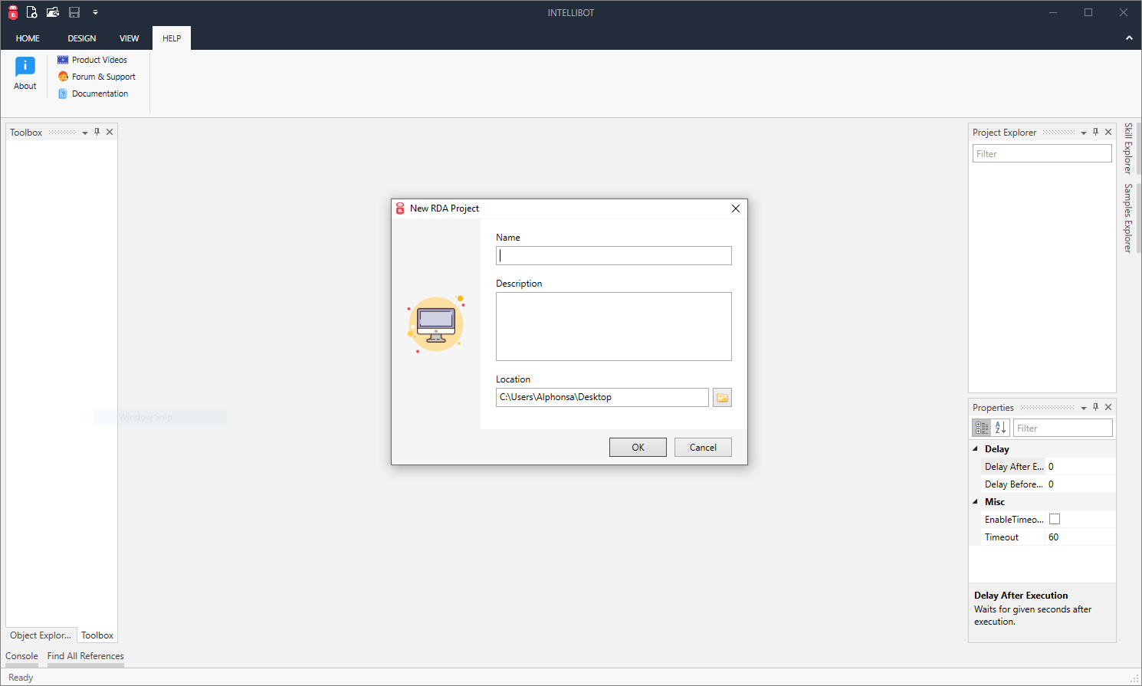Unpin the Project Explorer panel
Screen dimensions: 1142x686
pyautogui.click(x=1095, y=132)
